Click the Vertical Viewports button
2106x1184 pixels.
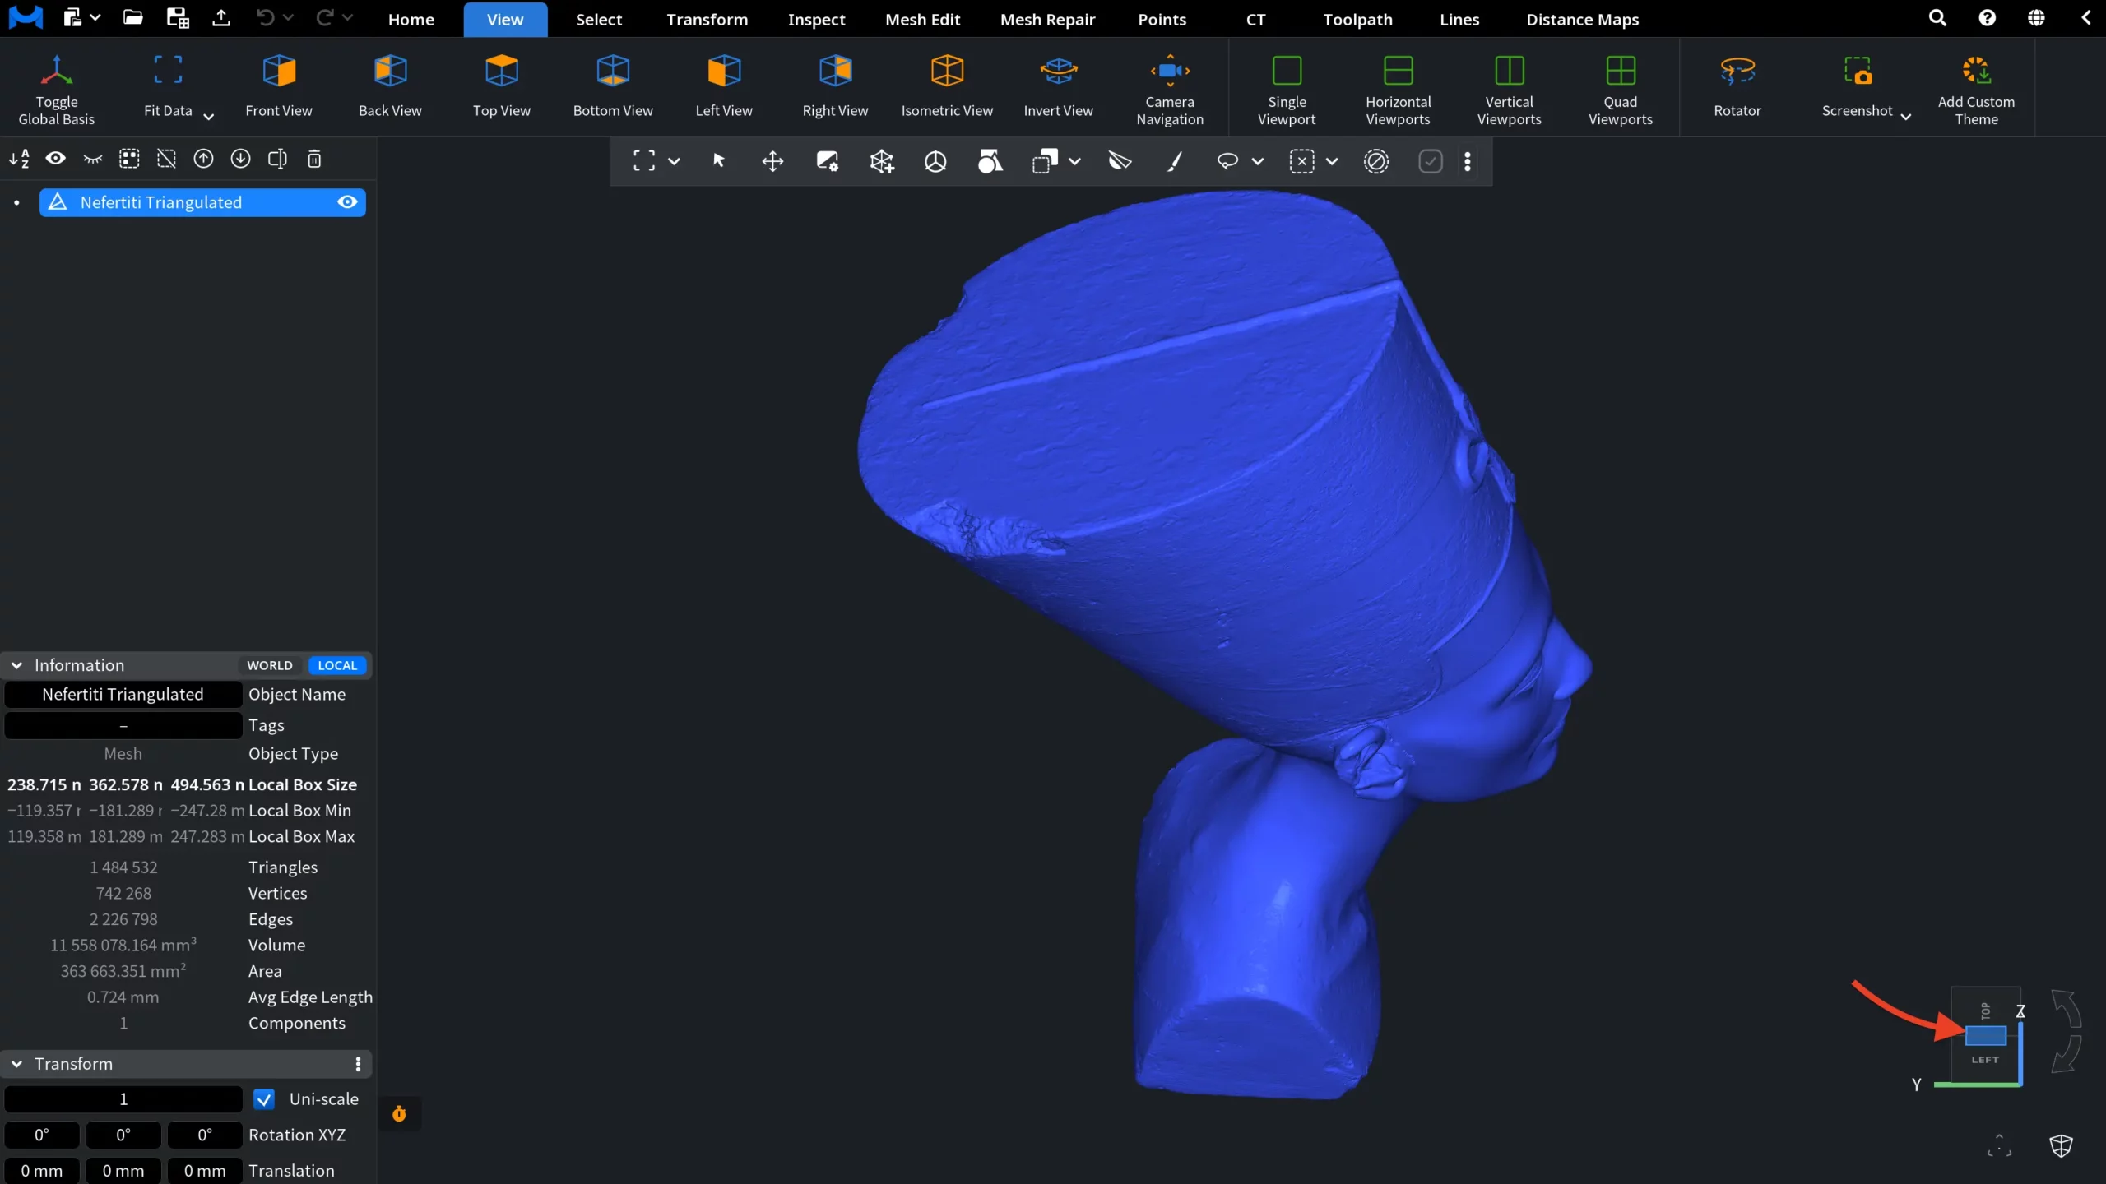1510,88
